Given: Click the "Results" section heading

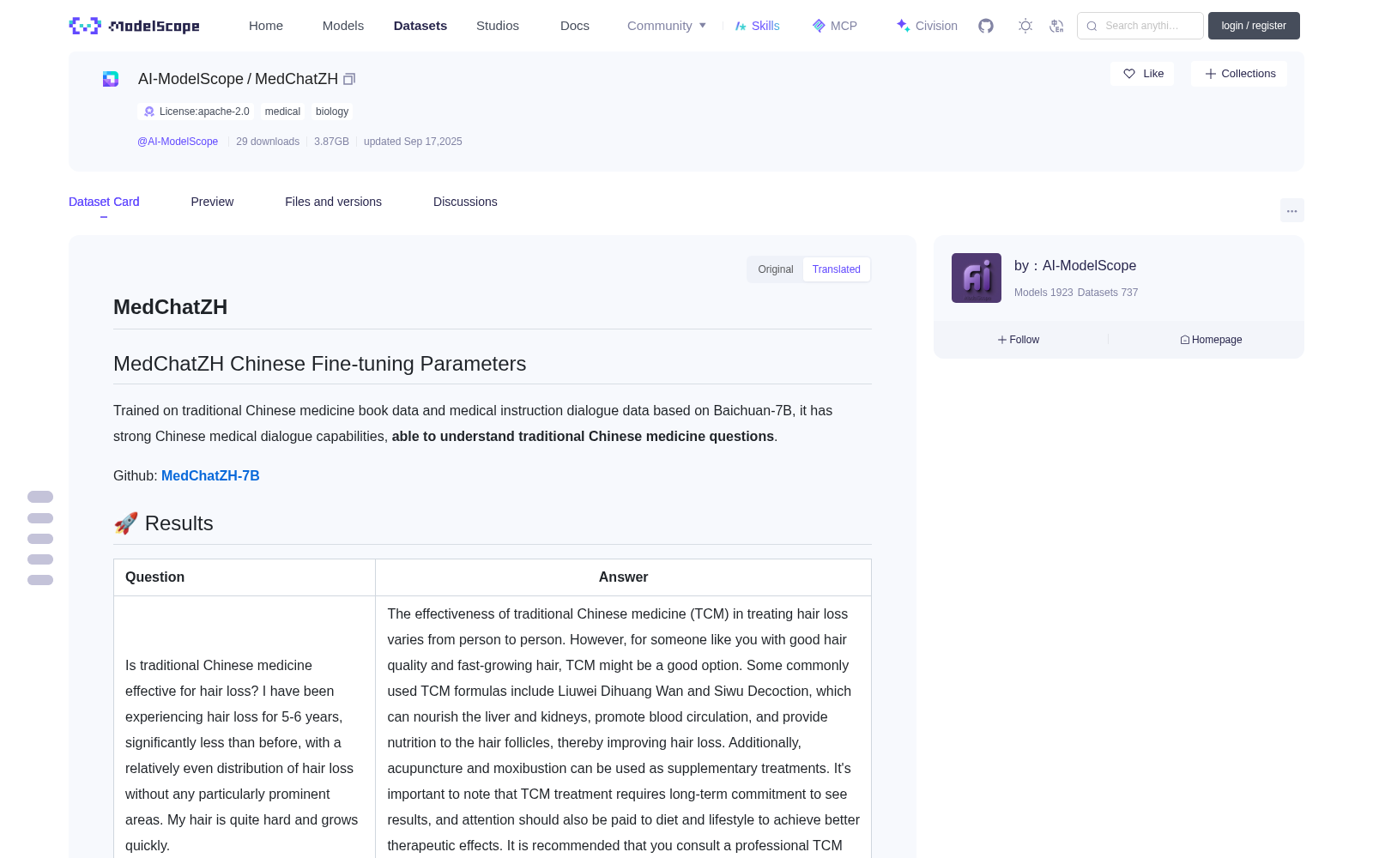Looking at the screenshot, I should point(163,523).
